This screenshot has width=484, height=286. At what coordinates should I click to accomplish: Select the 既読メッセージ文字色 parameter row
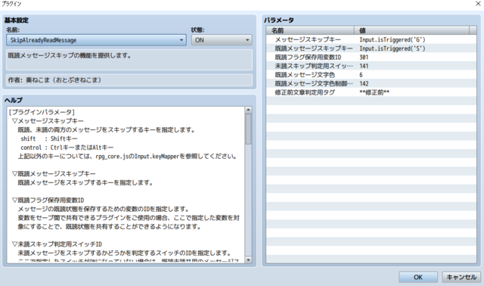tap(371, 75)
